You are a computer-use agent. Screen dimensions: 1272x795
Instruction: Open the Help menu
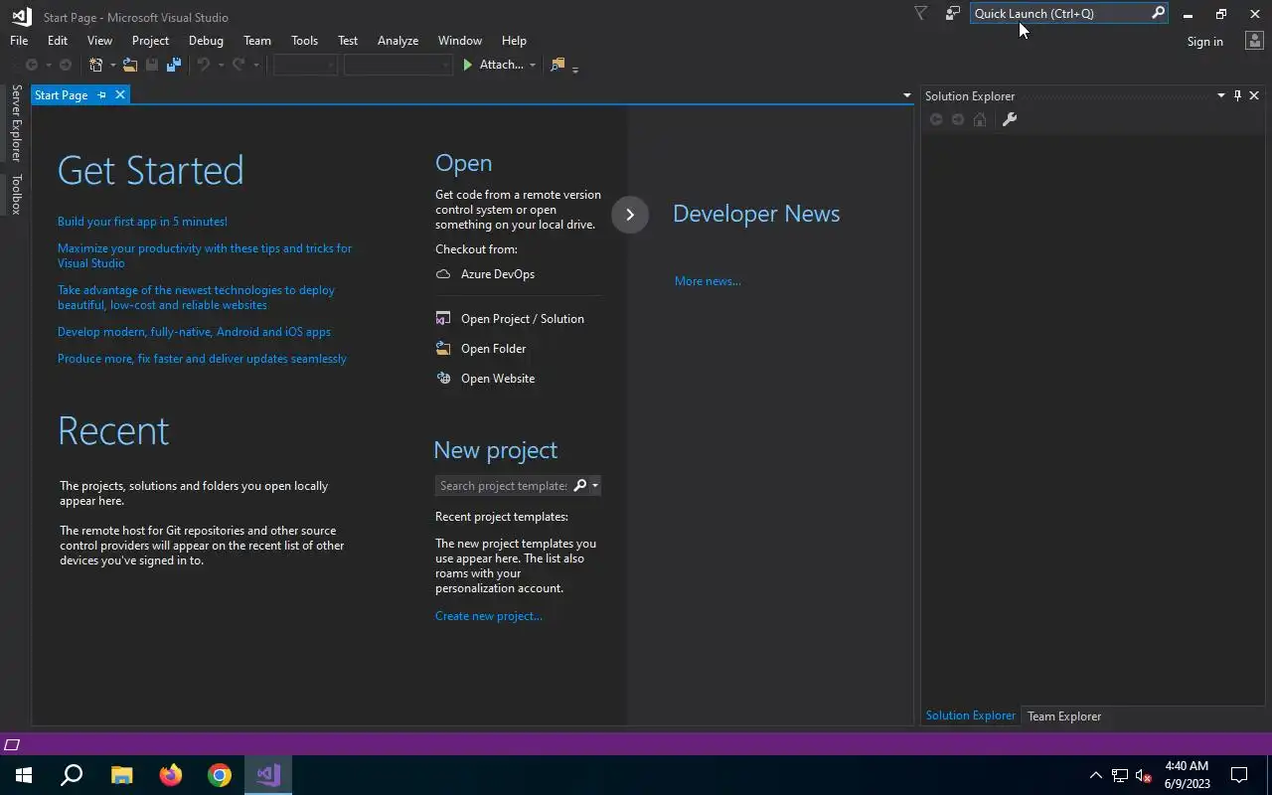(514, 41)
